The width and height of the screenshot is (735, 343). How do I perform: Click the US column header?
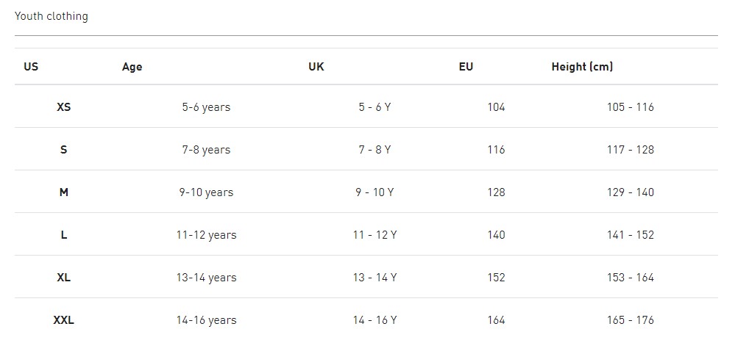point(31,67)
